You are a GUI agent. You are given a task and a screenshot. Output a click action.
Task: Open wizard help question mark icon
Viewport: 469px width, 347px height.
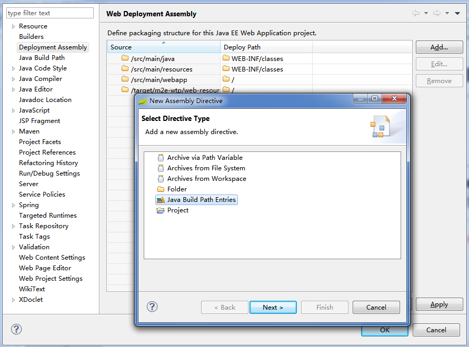point(152,307)
